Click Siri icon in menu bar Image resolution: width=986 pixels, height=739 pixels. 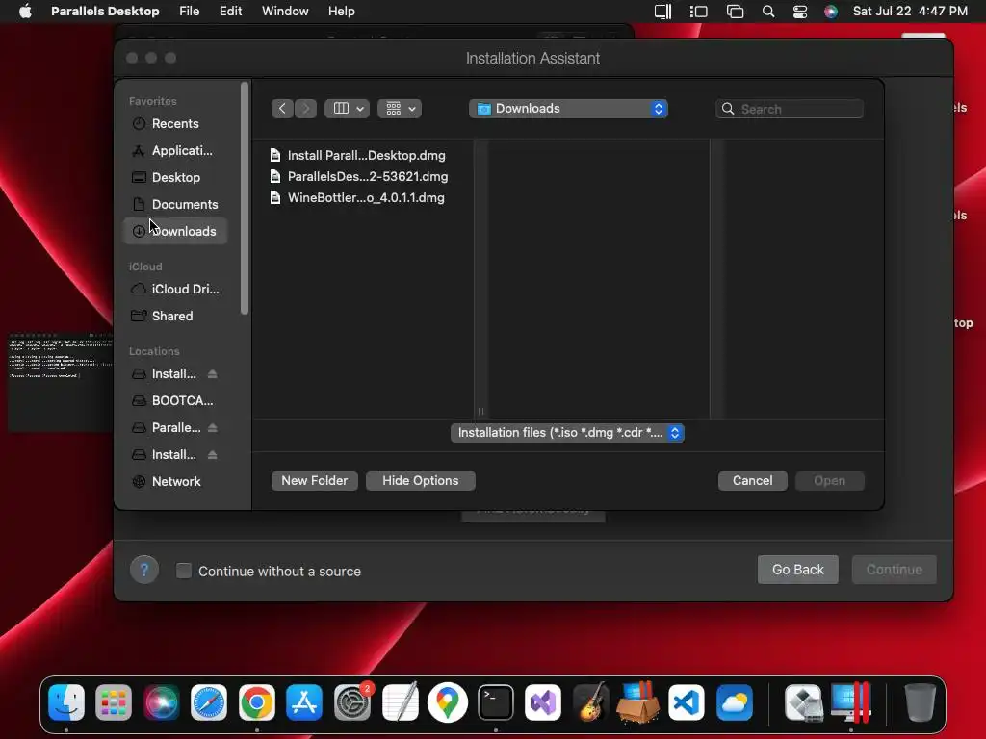pos(831,12)
